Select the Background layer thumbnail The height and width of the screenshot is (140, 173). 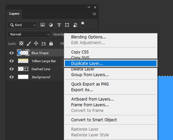click(23, 77)
